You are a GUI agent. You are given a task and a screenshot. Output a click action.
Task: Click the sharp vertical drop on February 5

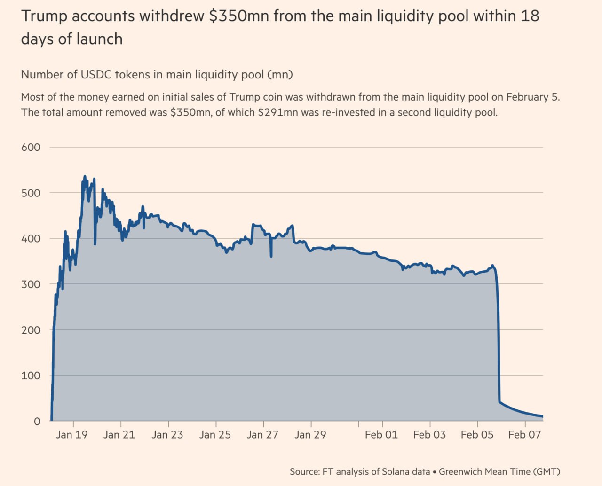(x=499, y=338)
